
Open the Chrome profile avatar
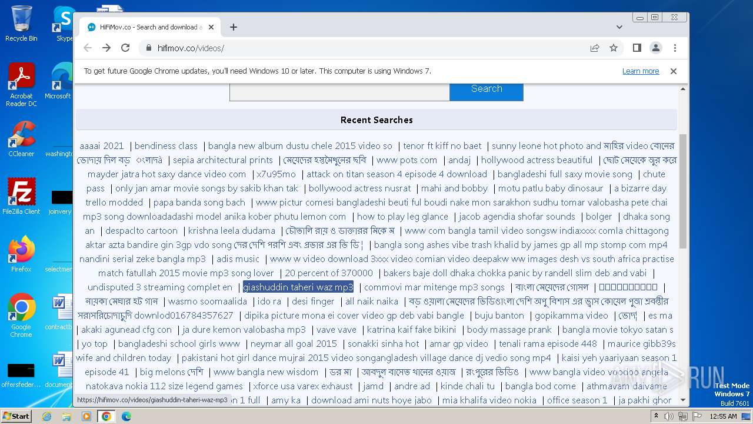[x=655, y=48]
